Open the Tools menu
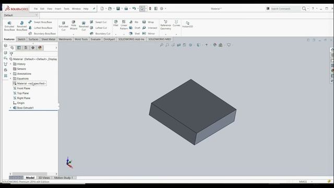334x188 pixels. [66, 9]
